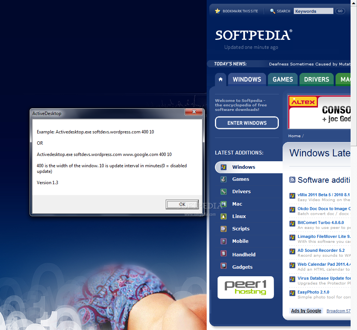Click OK in the ActiveDesktop dialog

point(182,204)
